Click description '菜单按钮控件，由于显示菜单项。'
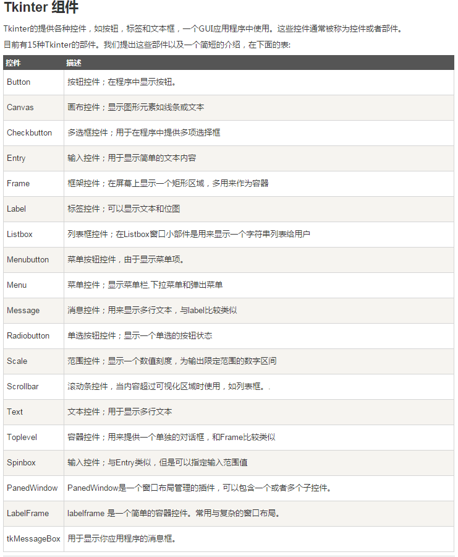 coord(126,260)
